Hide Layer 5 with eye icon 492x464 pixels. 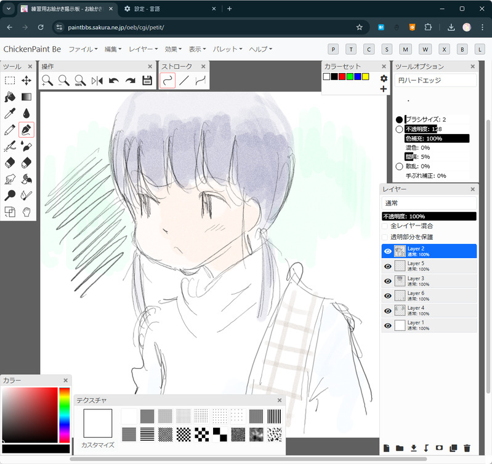(x=388, y=266)
